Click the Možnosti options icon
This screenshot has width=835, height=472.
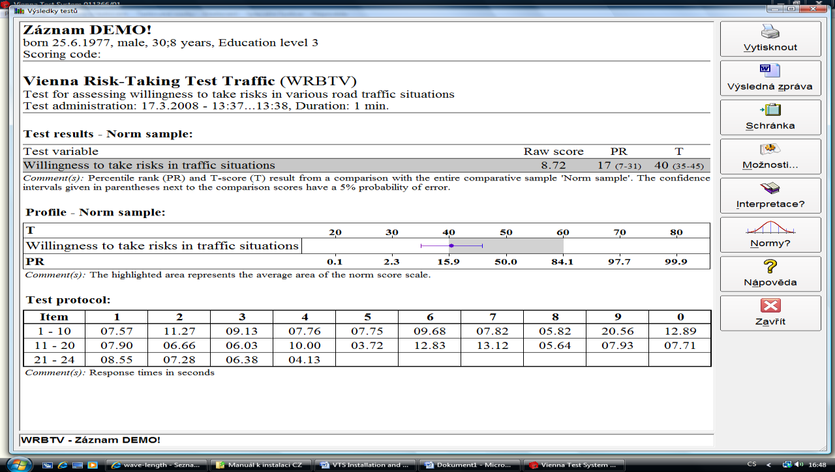point(770,149)
